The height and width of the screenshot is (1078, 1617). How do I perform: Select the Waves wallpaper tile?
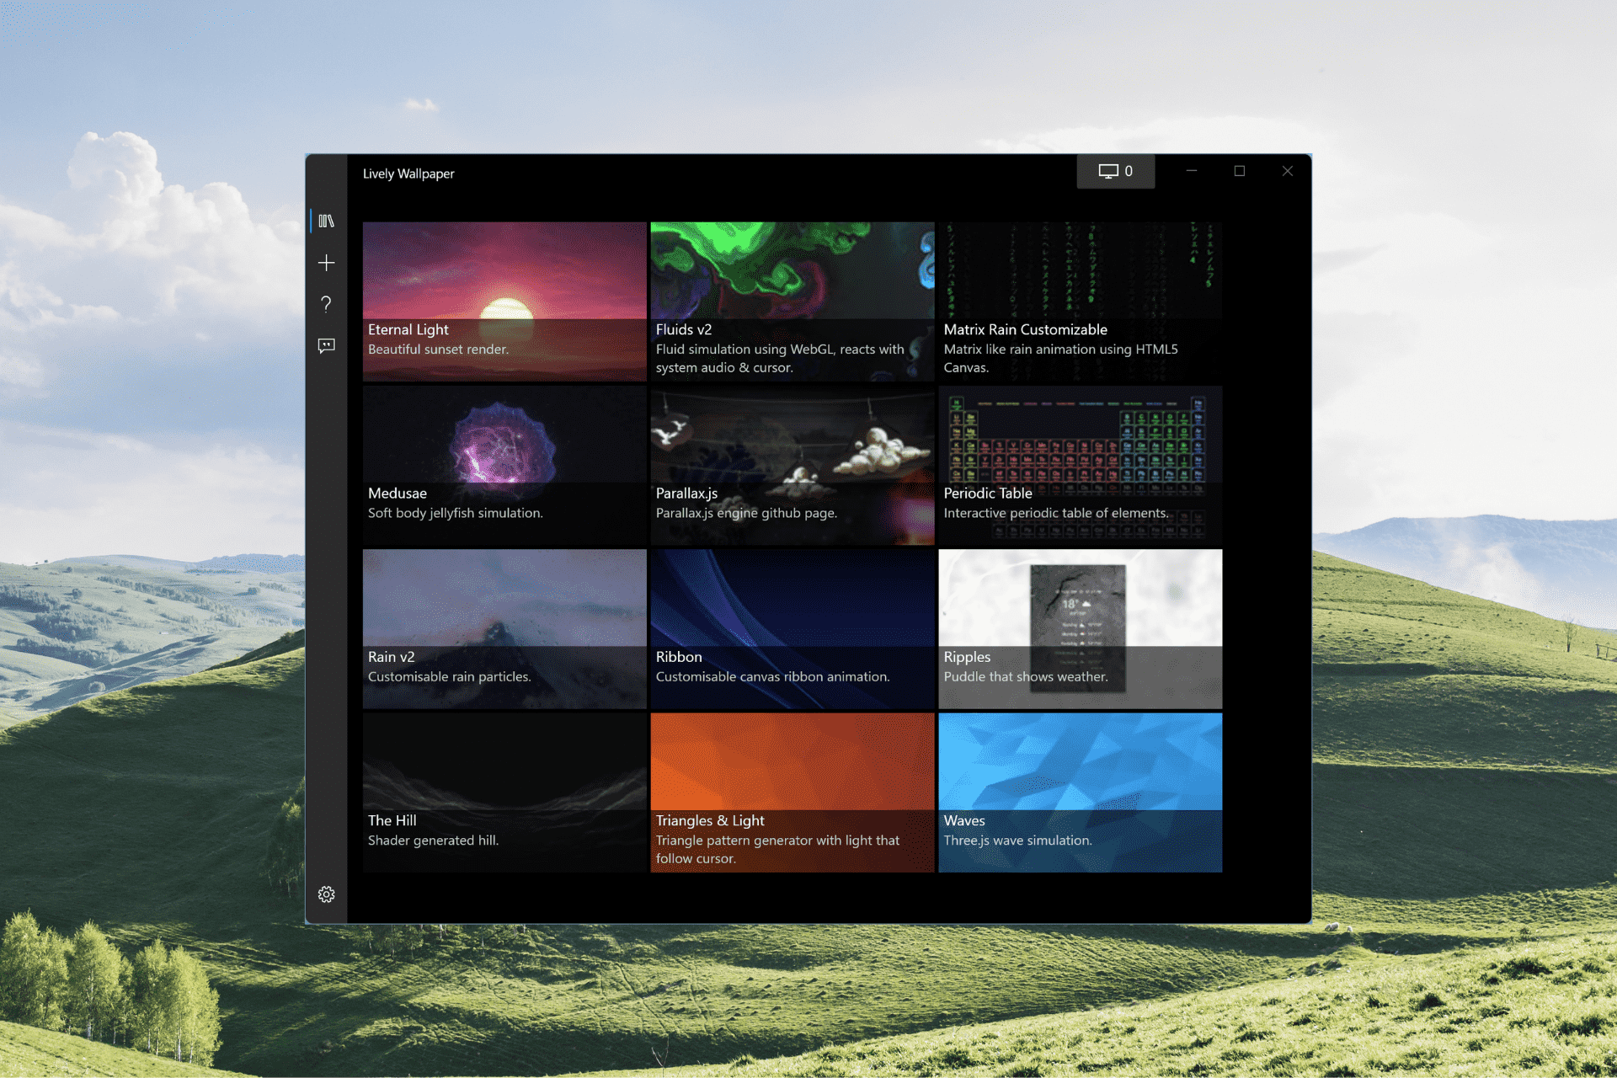tap(1081, 792)
